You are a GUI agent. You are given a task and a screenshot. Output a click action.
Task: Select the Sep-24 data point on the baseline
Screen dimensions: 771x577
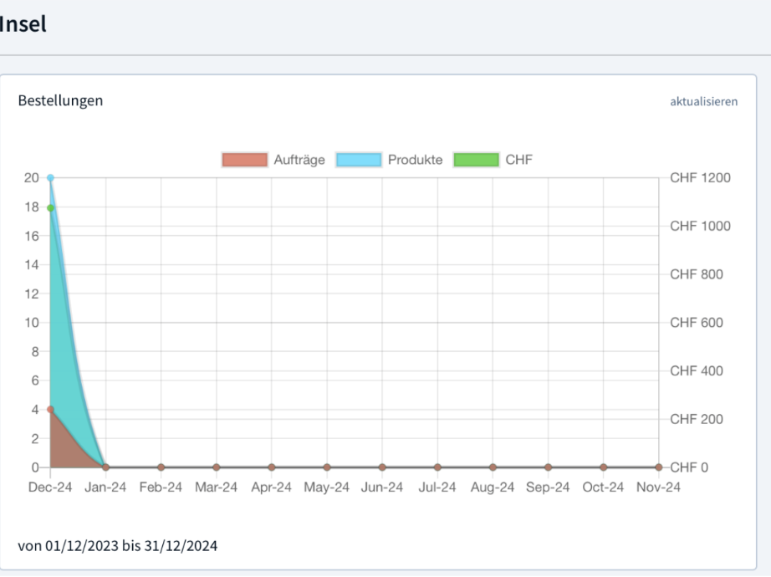(x=548, y=467)
